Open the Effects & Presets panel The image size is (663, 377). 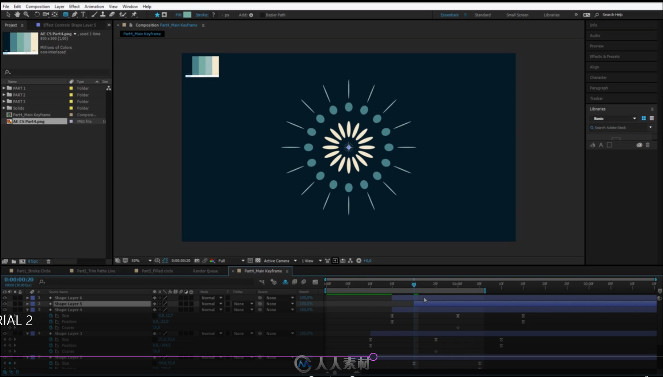pos(605,57)
